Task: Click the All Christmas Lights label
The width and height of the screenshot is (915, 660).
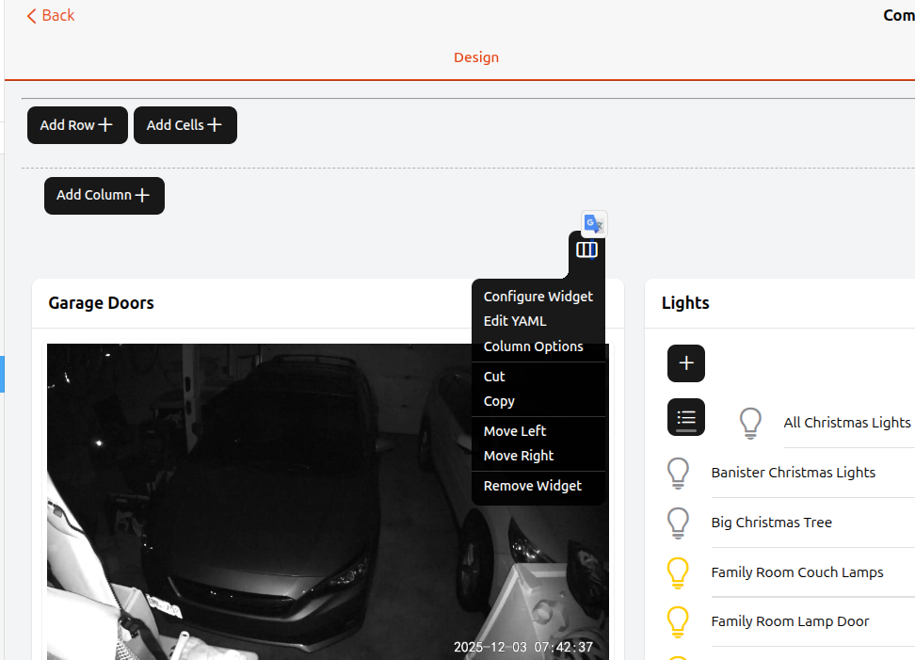Action: click(x=846, y=423)
